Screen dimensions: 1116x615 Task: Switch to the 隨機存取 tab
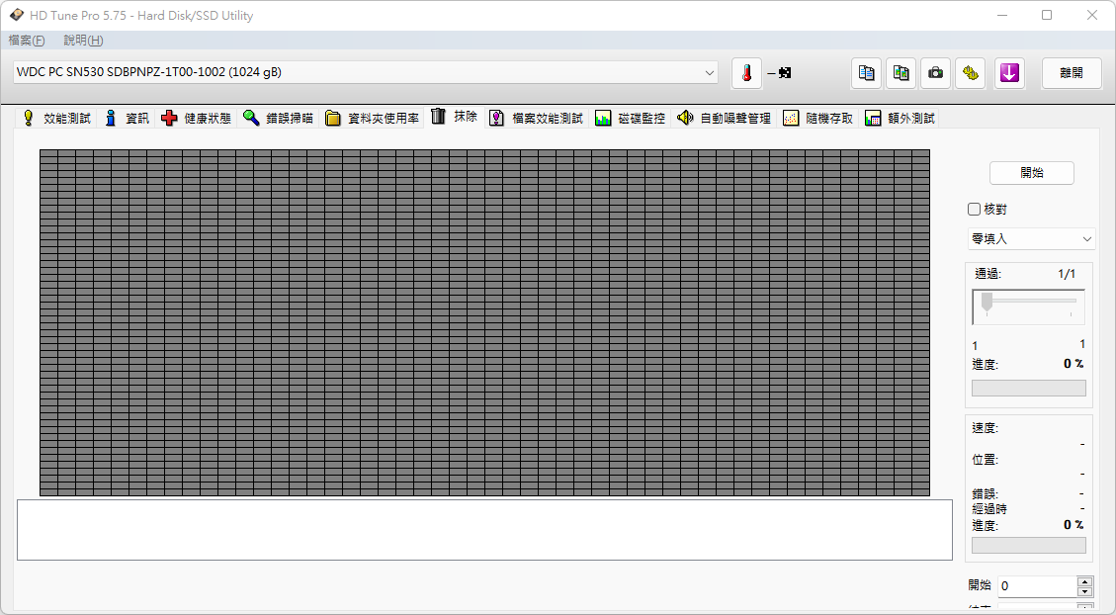(x=818, y=119)
